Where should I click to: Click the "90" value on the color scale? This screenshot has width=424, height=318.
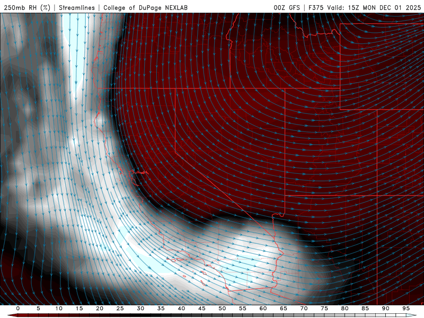click(386, 308)
